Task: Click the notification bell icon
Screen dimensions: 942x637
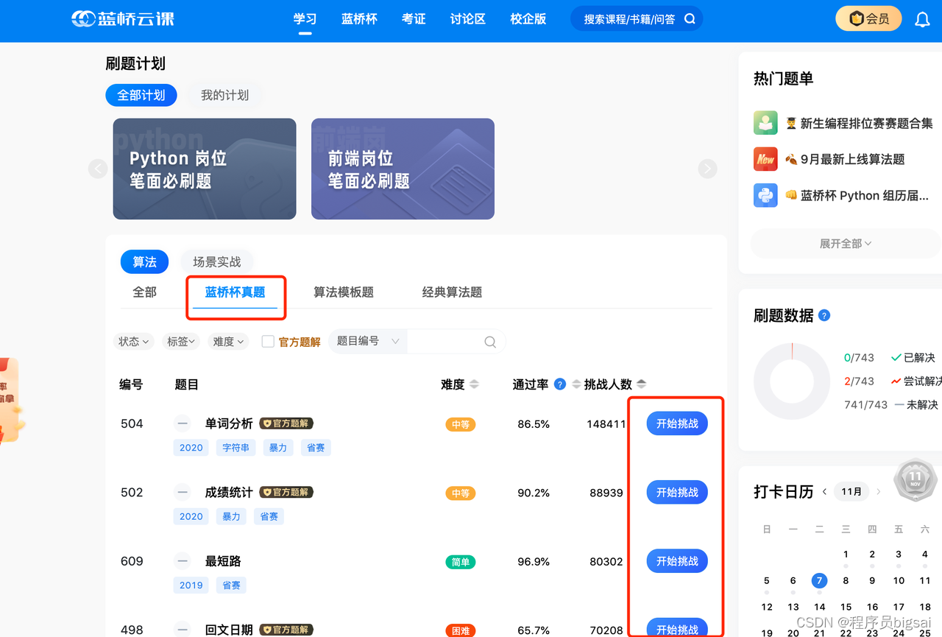Action: click(922, 18)
